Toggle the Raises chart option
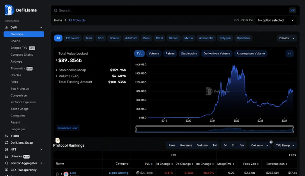Viewport: 305px width, 176px height. point(170,53)
